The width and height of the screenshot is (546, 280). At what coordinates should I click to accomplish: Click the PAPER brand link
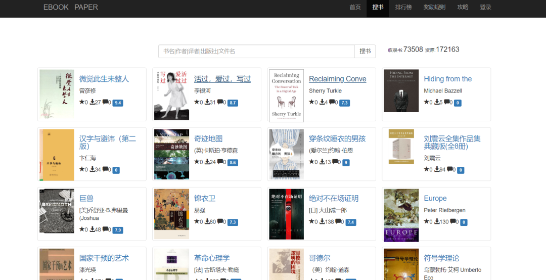click(x=86, y=7)
